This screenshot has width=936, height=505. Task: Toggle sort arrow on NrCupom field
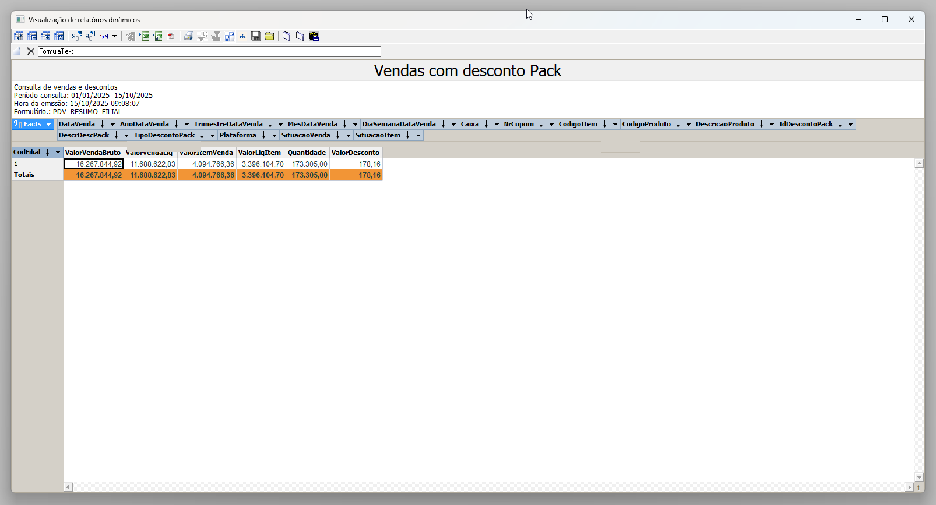tap(541, 124)
